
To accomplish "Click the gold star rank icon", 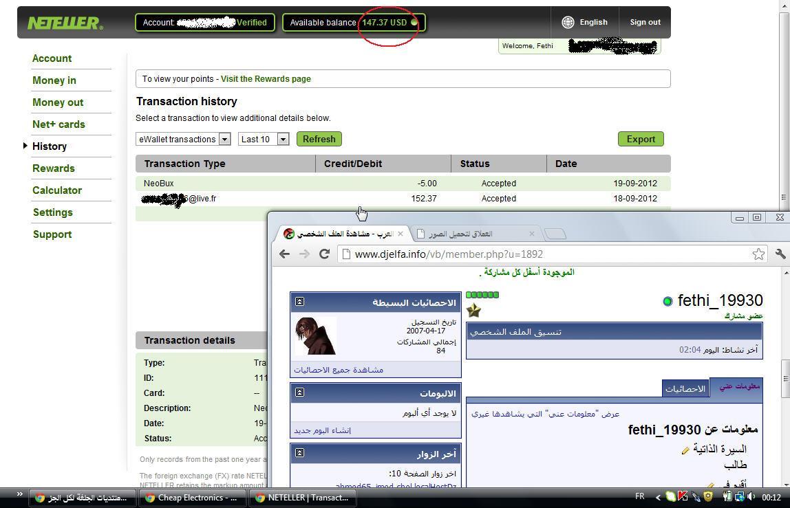I will [x=473, y=310].
